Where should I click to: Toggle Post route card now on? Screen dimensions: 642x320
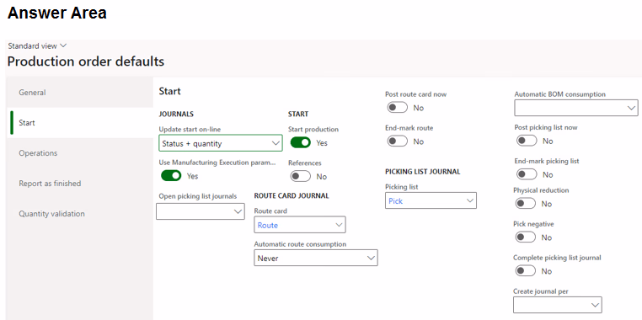pos(397,108)
